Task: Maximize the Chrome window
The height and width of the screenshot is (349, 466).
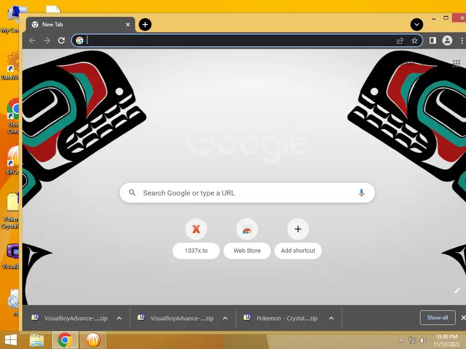Action: point(446,18)
